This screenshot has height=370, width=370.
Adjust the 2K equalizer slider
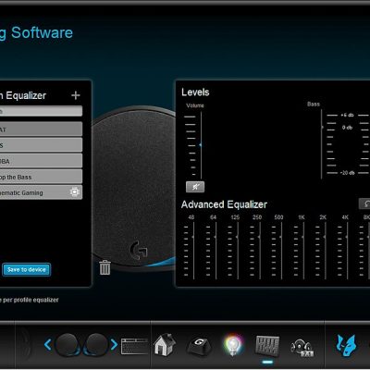tap(325, 251)
